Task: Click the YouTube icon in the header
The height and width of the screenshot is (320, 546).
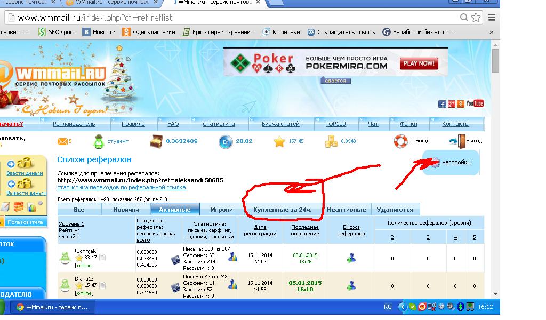Action: coord(475,103)
